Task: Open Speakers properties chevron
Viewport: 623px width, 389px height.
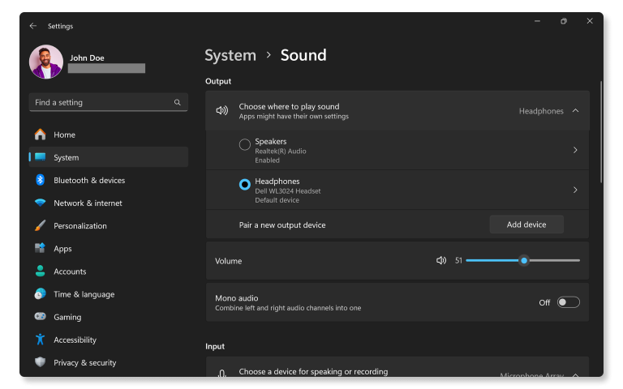Action: (575, 150)
